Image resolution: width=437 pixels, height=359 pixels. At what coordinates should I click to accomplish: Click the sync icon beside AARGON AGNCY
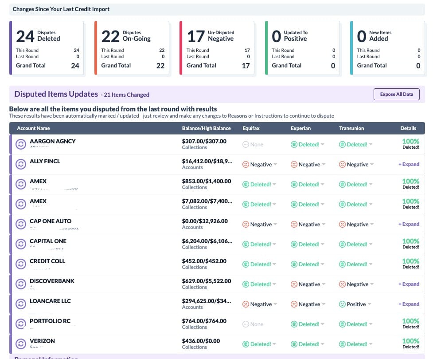(x=21, y=144)
